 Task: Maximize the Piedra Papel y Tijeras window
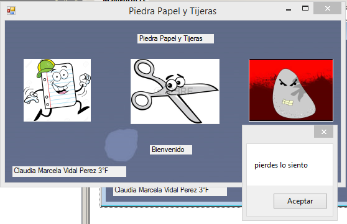pos(305,9)
